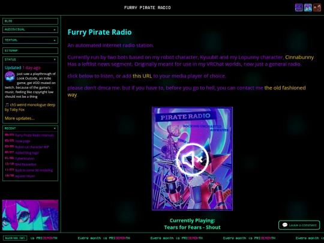
Task: Unmute the radio via the speaker icon
Action: 193,159
